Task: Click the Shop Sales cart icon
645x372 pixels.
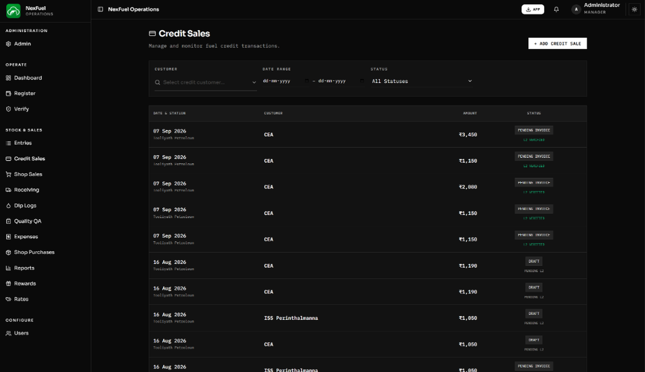Action: pyautogui.click(x=9, y=174)
